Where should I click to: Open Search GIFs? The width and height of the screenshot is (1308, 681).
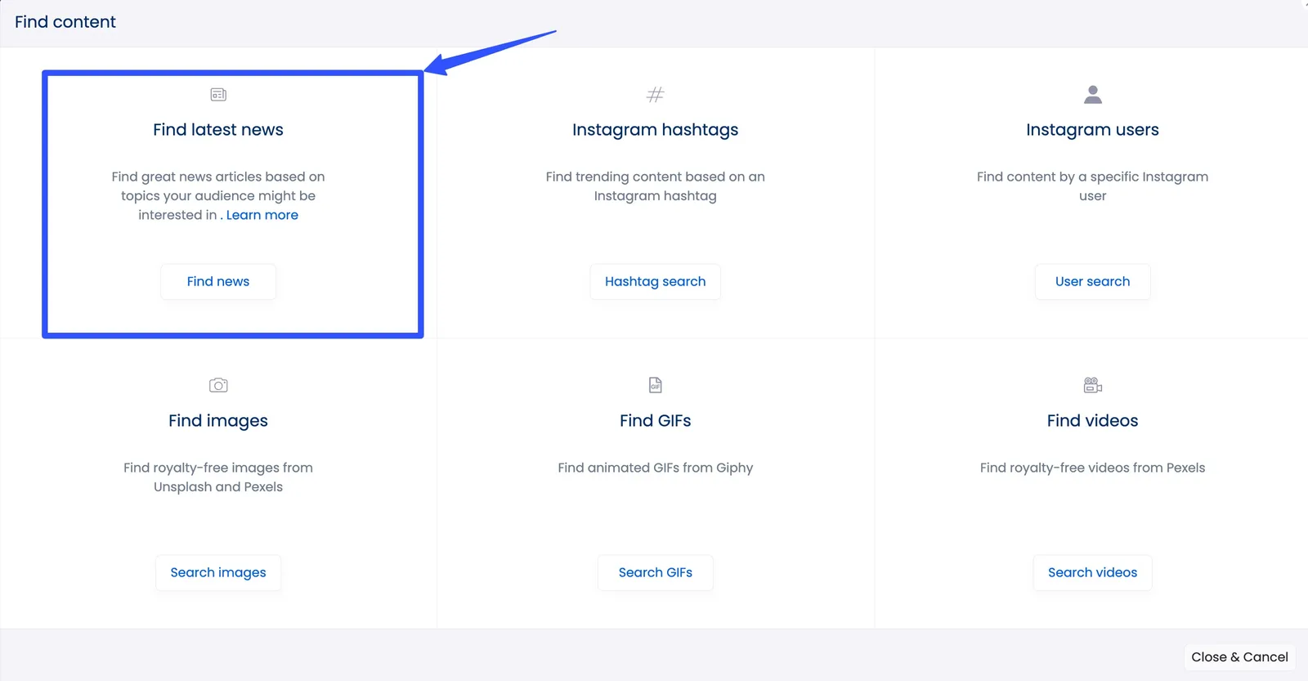655,572
